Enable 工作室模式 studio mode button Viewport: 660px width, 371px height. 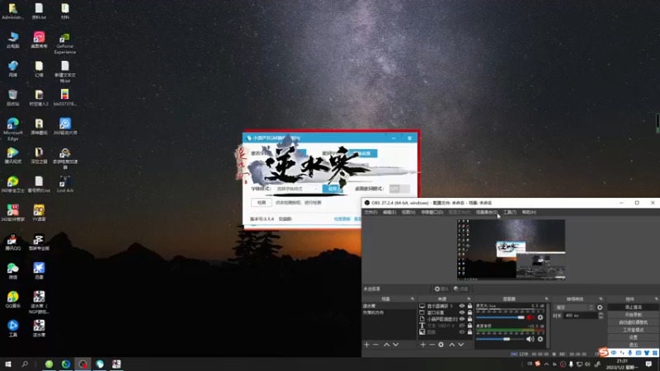[633, 330]
